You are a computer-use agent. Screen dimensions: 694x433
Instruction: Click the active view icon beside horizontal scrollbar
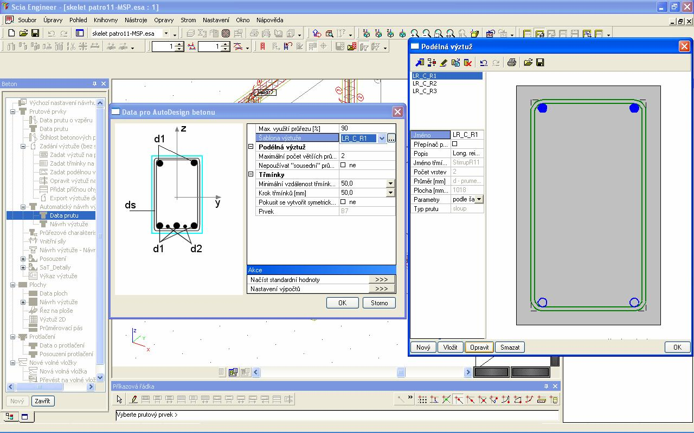coord(233,372)
